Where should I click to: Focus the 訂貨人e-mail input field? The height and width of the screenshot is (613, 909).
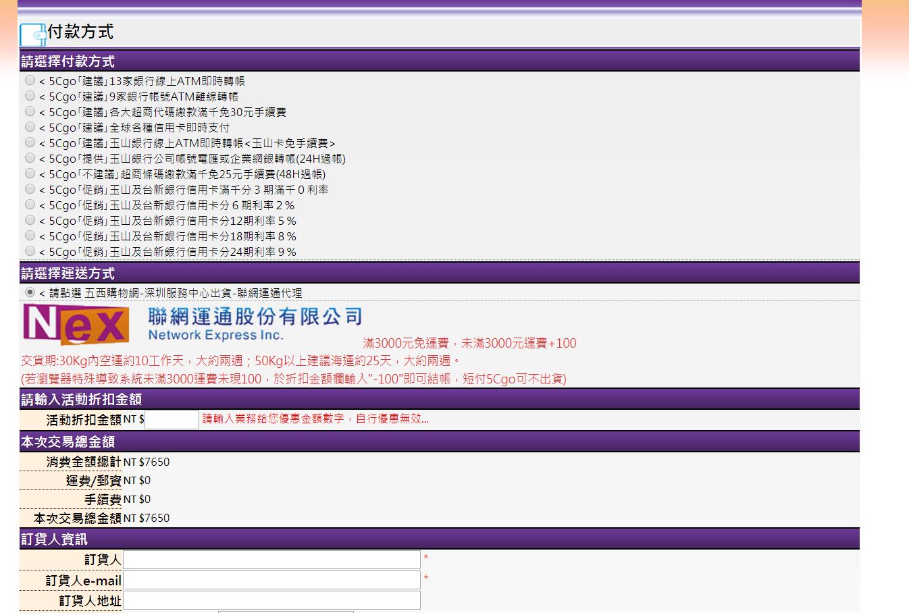coord(271,580)
